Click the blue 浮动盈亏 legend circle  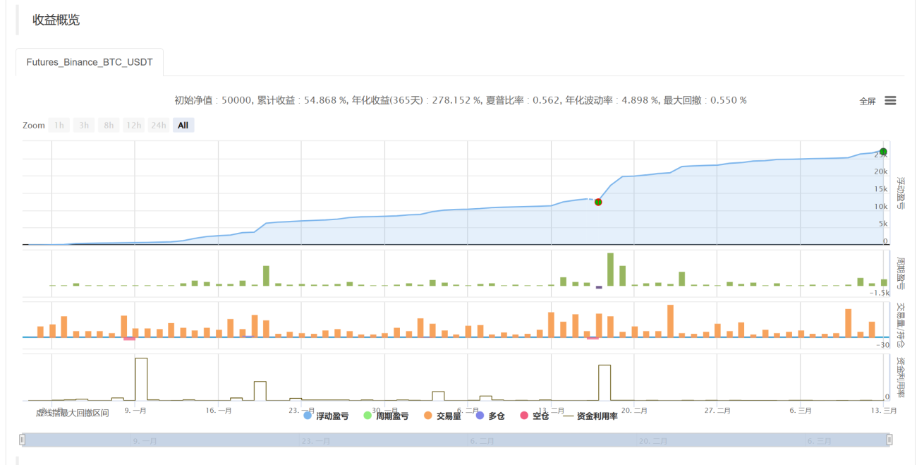tap(308, 416)
